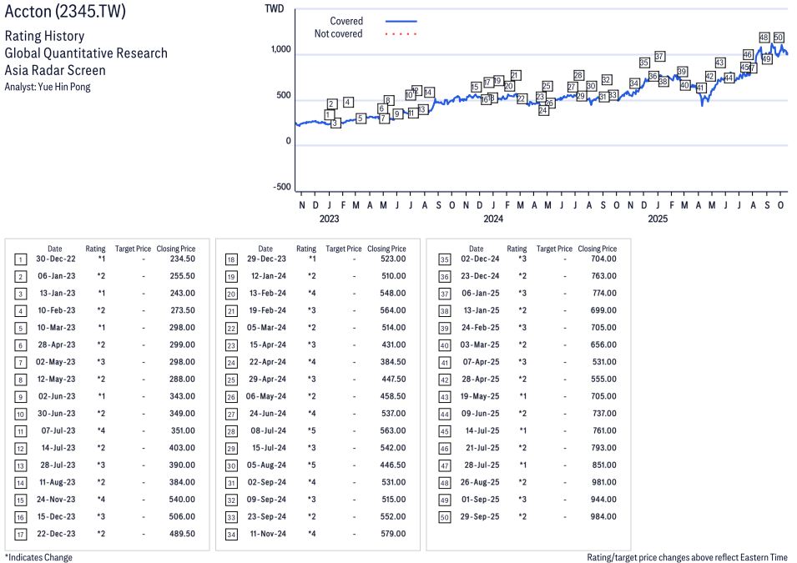Viewport: 797px width, 563px height.
Task: Click index box 35 in the right table
Action: tap(443, 259)
